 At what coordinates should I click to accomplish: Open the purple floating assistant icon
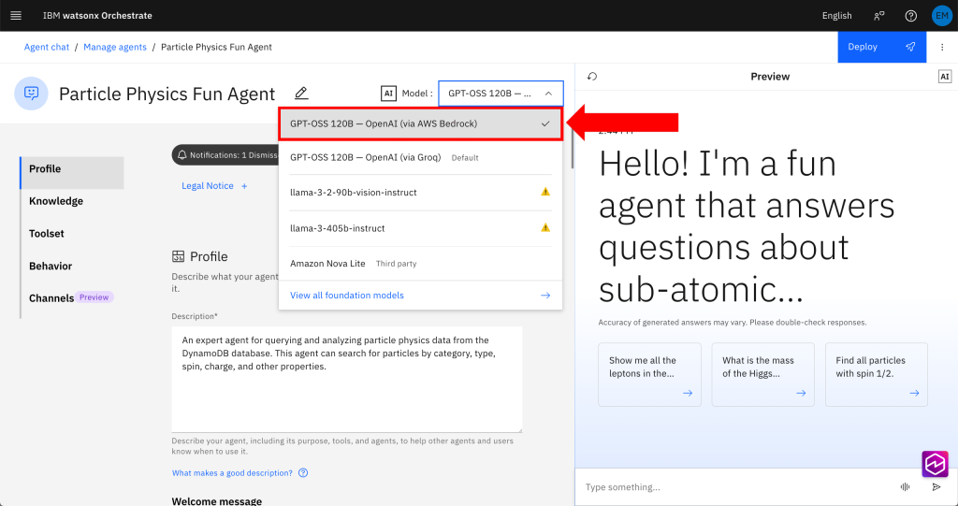[x=935, y=465]
